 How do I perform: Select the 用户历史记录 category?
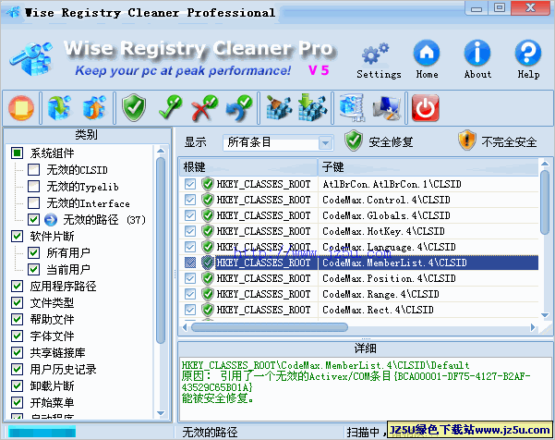[x=63, y=370]
